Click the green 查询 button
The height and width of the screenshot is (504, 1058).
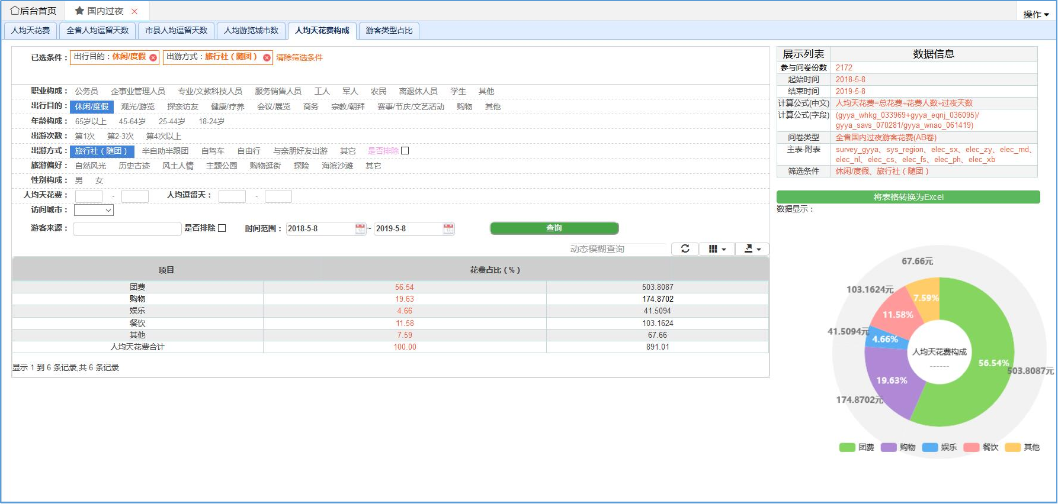coord(554,228)
